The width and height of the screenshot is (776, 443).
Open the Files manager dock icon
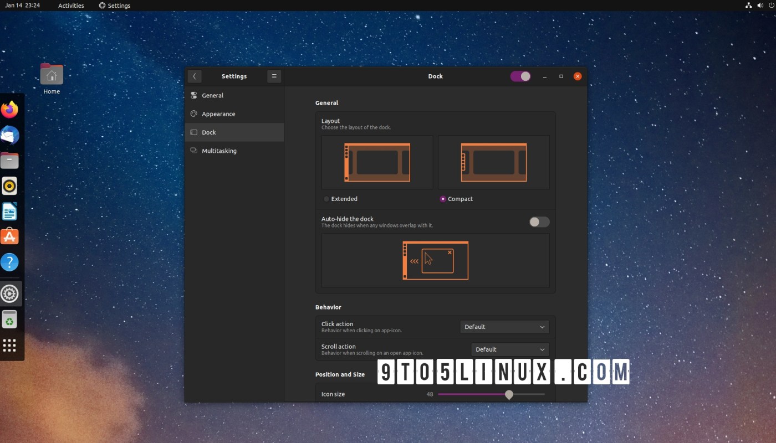coord(10,161)
